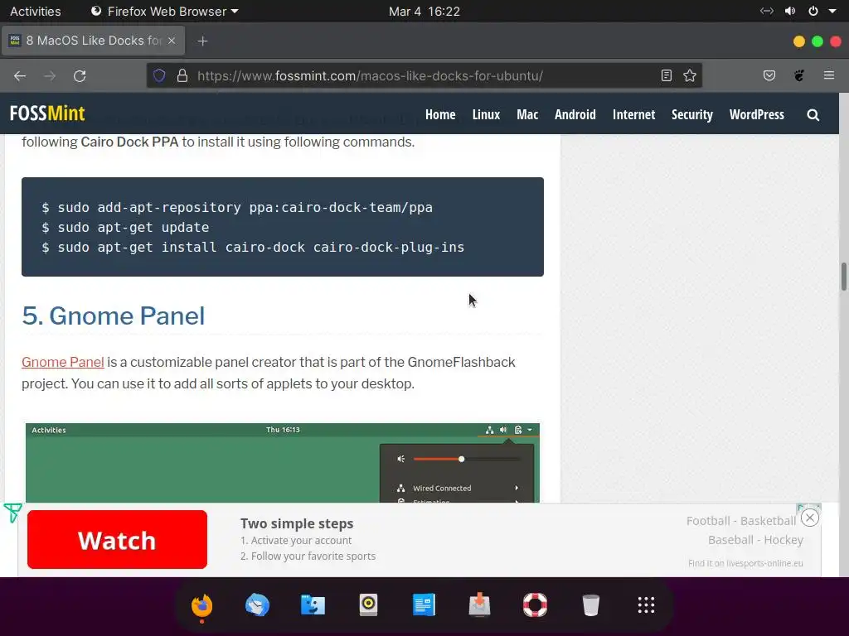Toggle reader view in address bar

(667, 75)
